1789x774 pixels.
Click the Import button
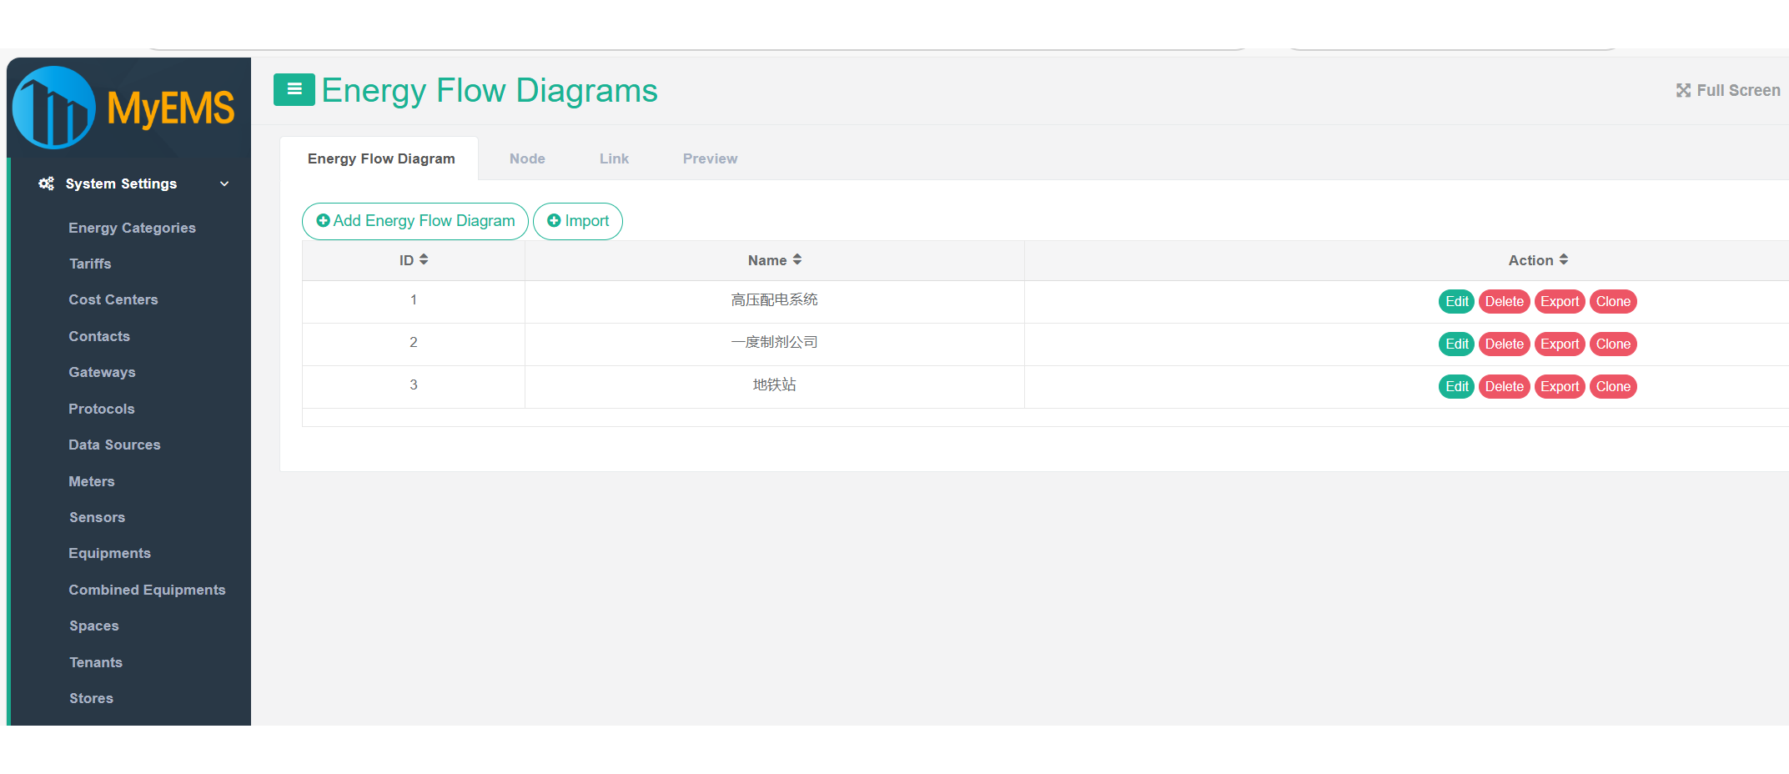click(x=578, y=221)
